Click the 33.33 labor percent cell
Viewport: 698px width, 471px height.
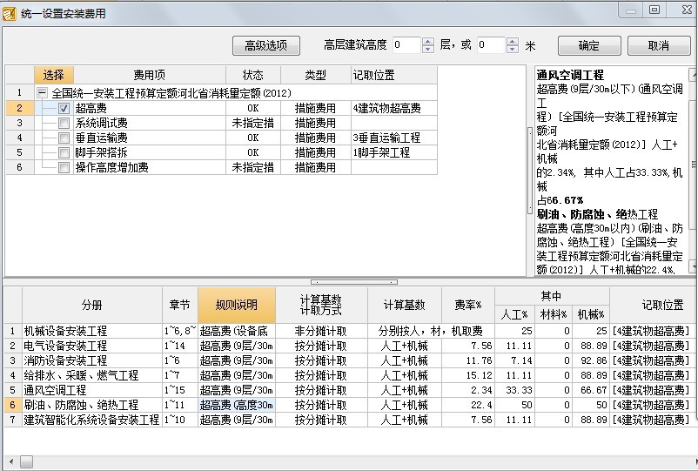tap(514, 390)
